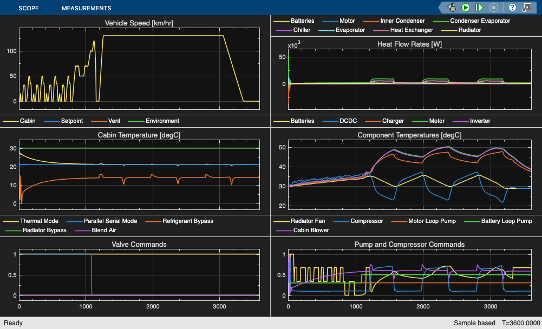
Task: Select the Vehicle Speed [km/hr] plot title
Action: tap(139, 23)
